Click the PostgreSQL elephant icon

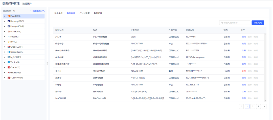(x=9, y=26)
